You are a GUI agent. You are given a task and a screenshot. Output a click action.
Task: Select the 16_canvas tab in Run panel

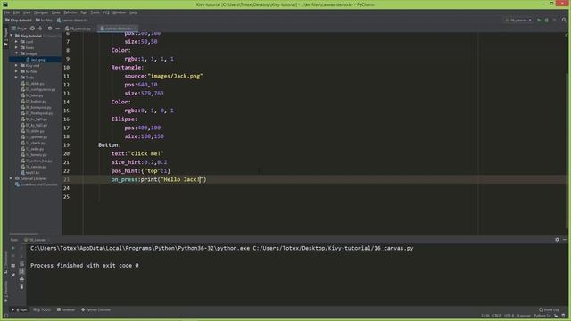point(36,240)
